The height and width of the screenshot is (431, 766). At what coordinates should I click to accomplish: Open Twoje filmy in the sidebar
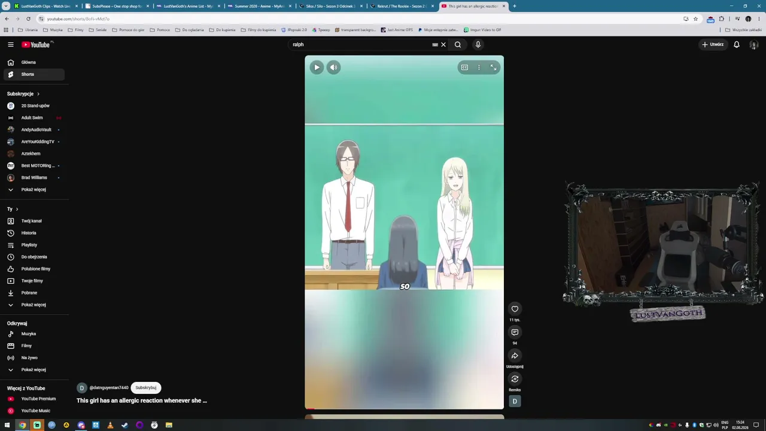(x=34, y=281)
